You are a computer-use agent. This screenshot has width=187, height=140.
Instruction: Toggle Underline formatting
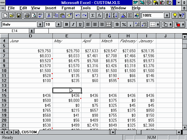(x=80, y=24)
